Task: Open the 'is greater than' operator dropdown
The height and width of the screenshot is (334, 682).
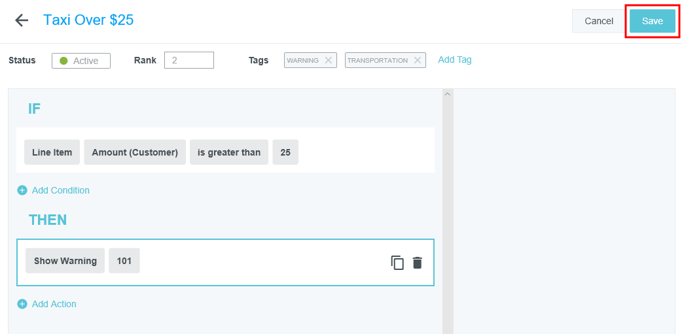Action: tap(229, 152)
